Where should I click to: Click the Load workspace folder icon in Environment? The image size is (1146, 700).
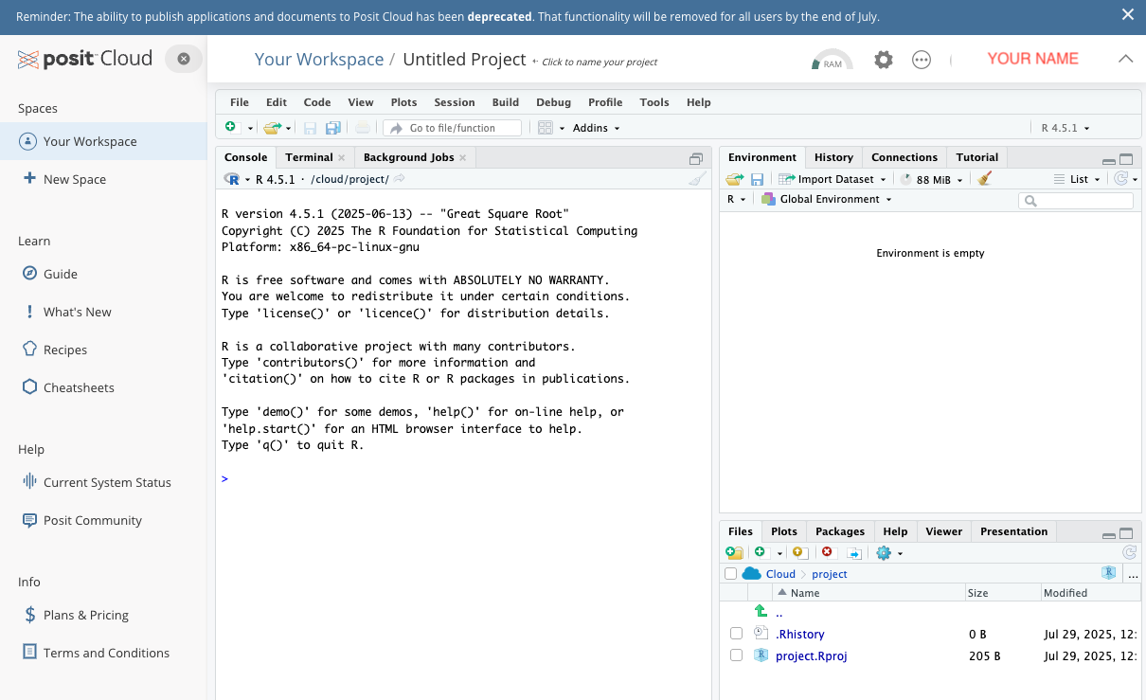tap(735, 179)
